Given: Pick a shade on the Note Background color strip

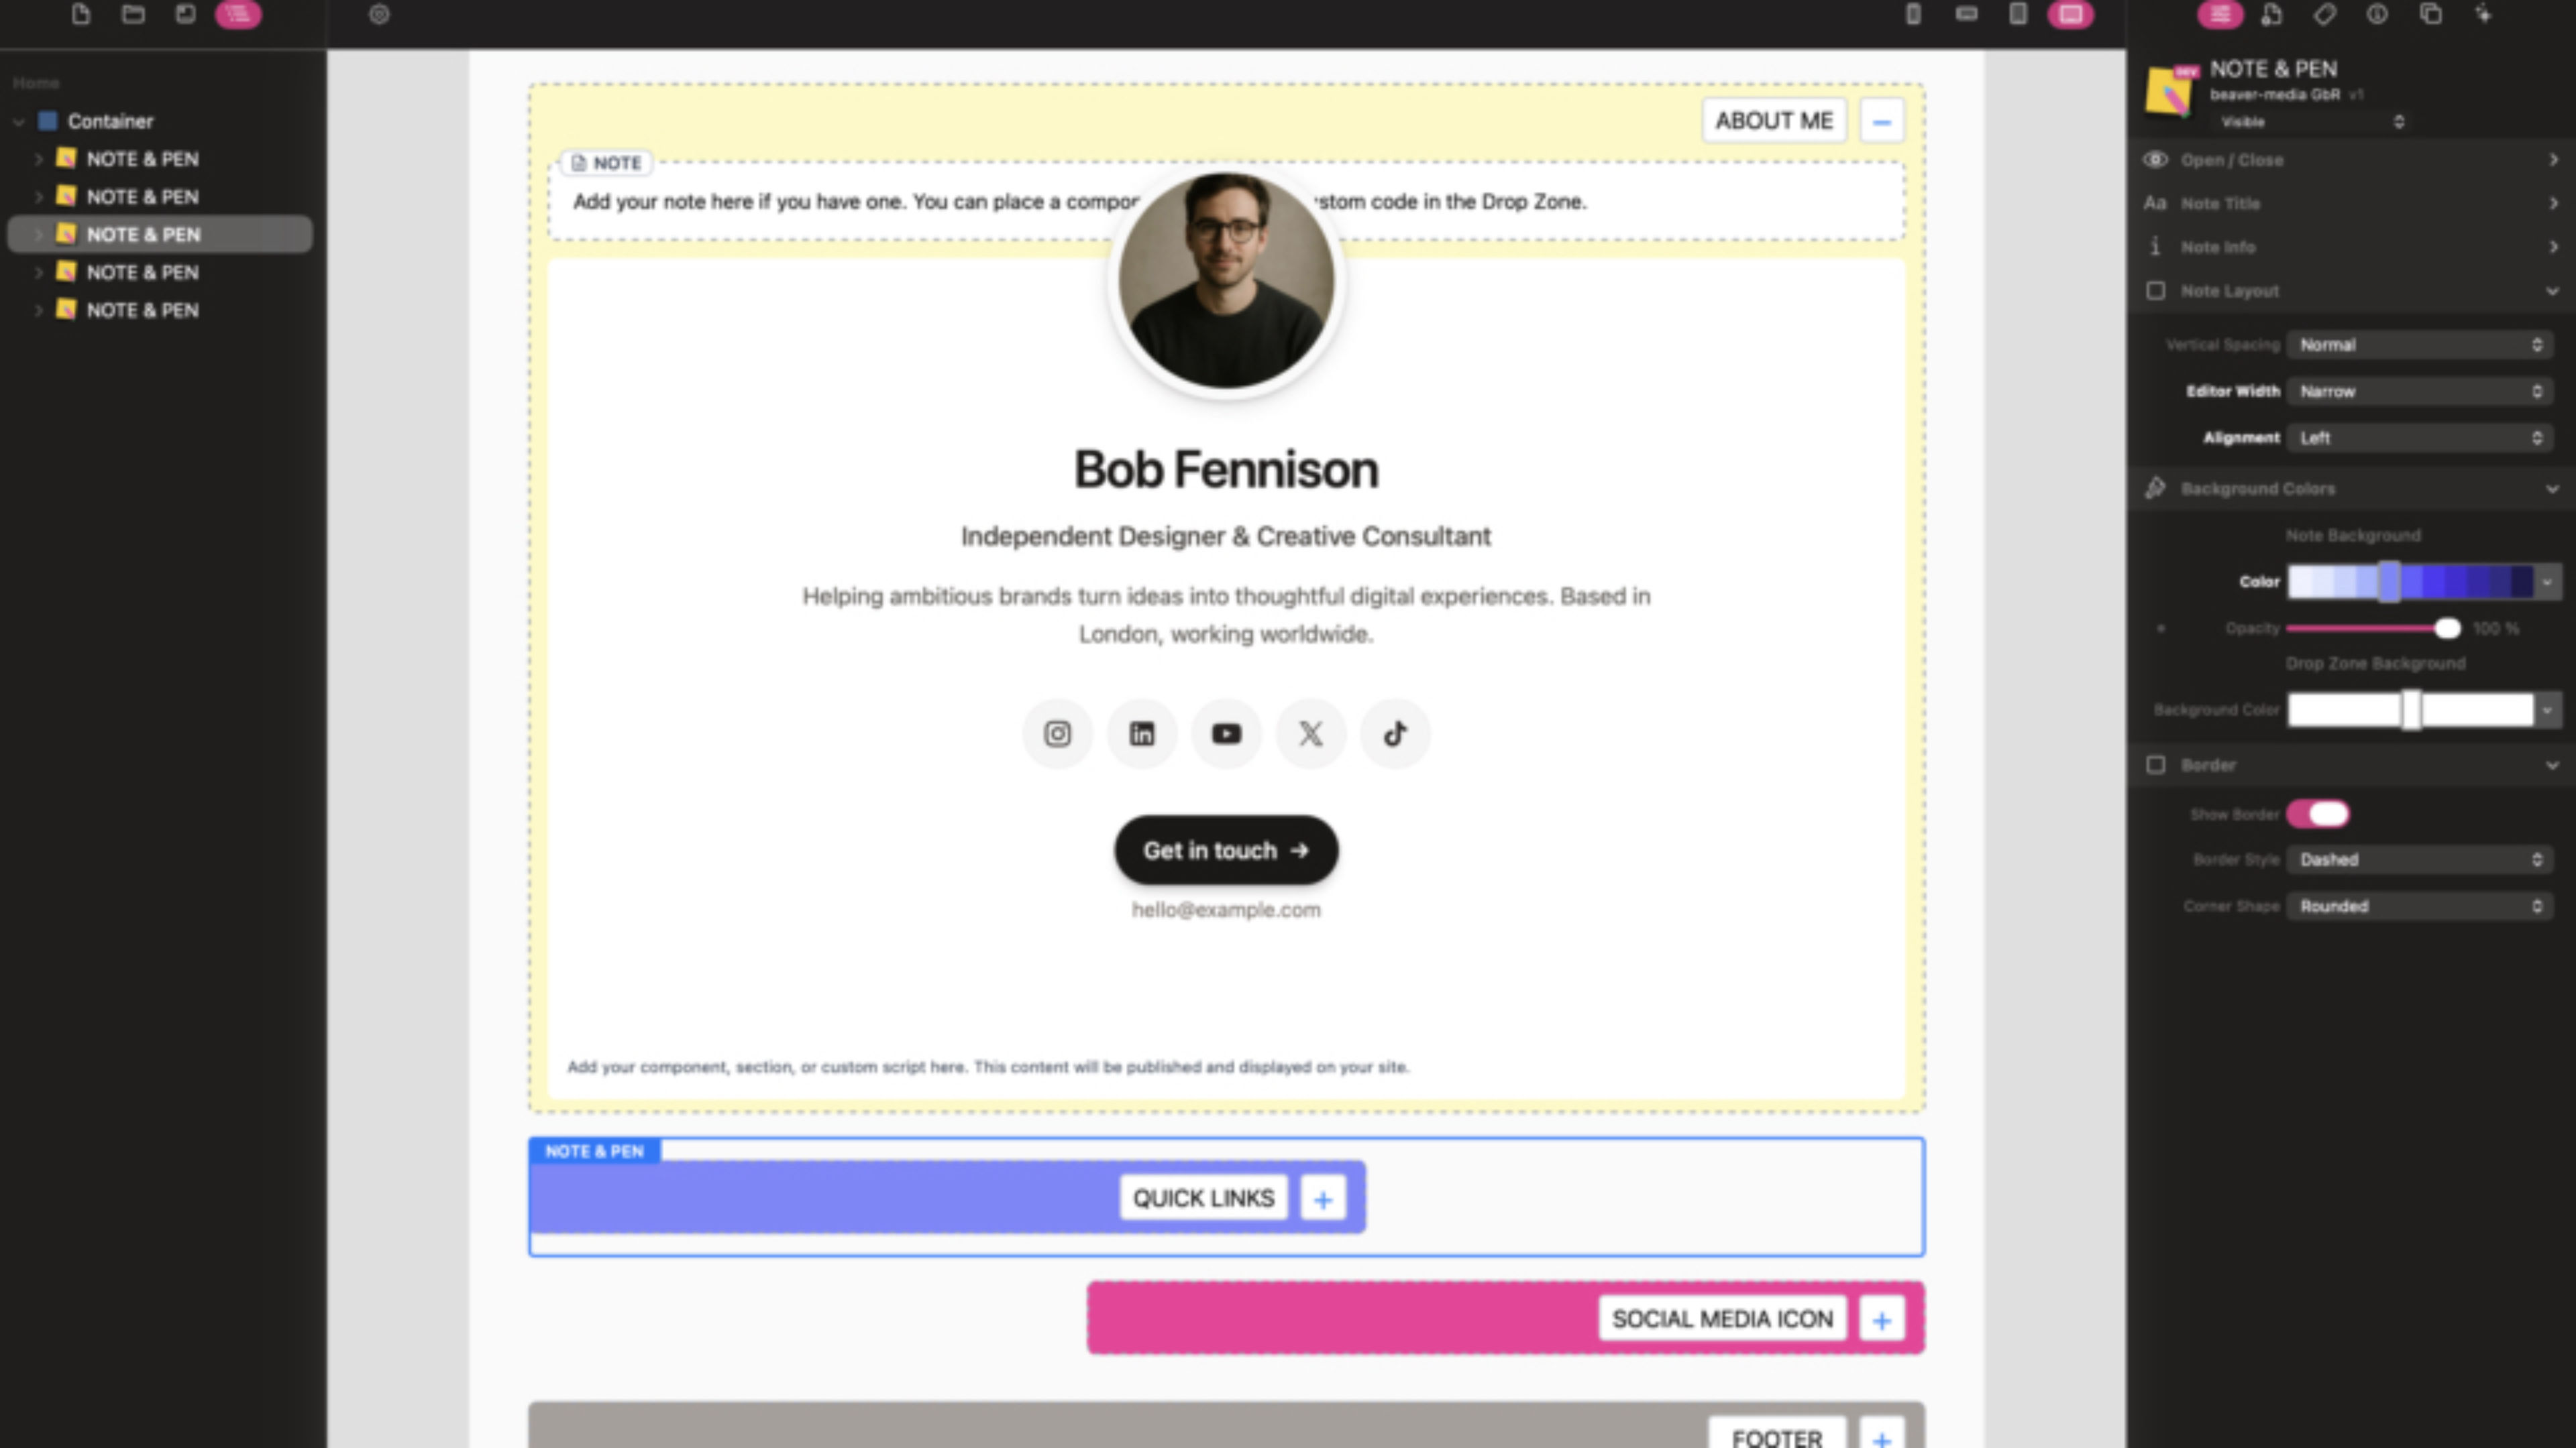Looking at the screenshot, I should [2411, 582].
